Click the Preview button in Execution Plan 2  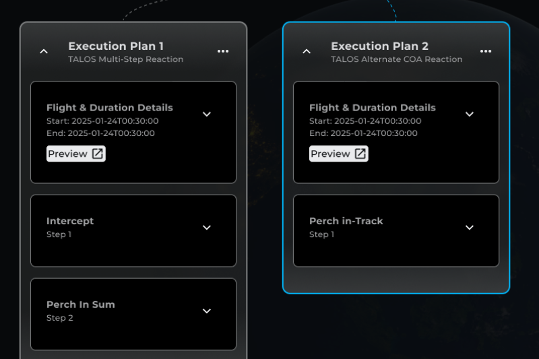point(339,154)
